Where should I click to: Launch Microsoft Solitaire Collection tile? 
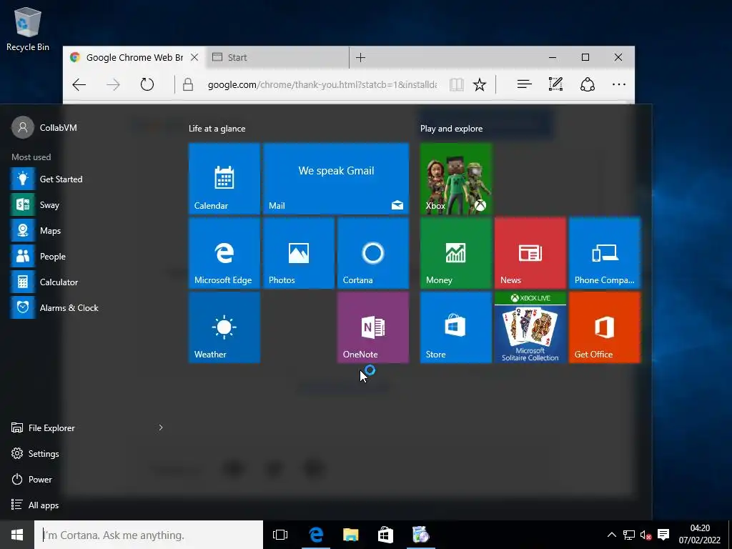point(530,327)
